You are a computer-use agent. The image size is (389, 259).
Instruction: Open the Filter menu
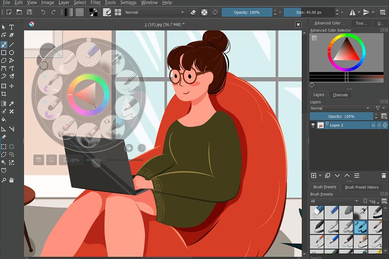96,2
